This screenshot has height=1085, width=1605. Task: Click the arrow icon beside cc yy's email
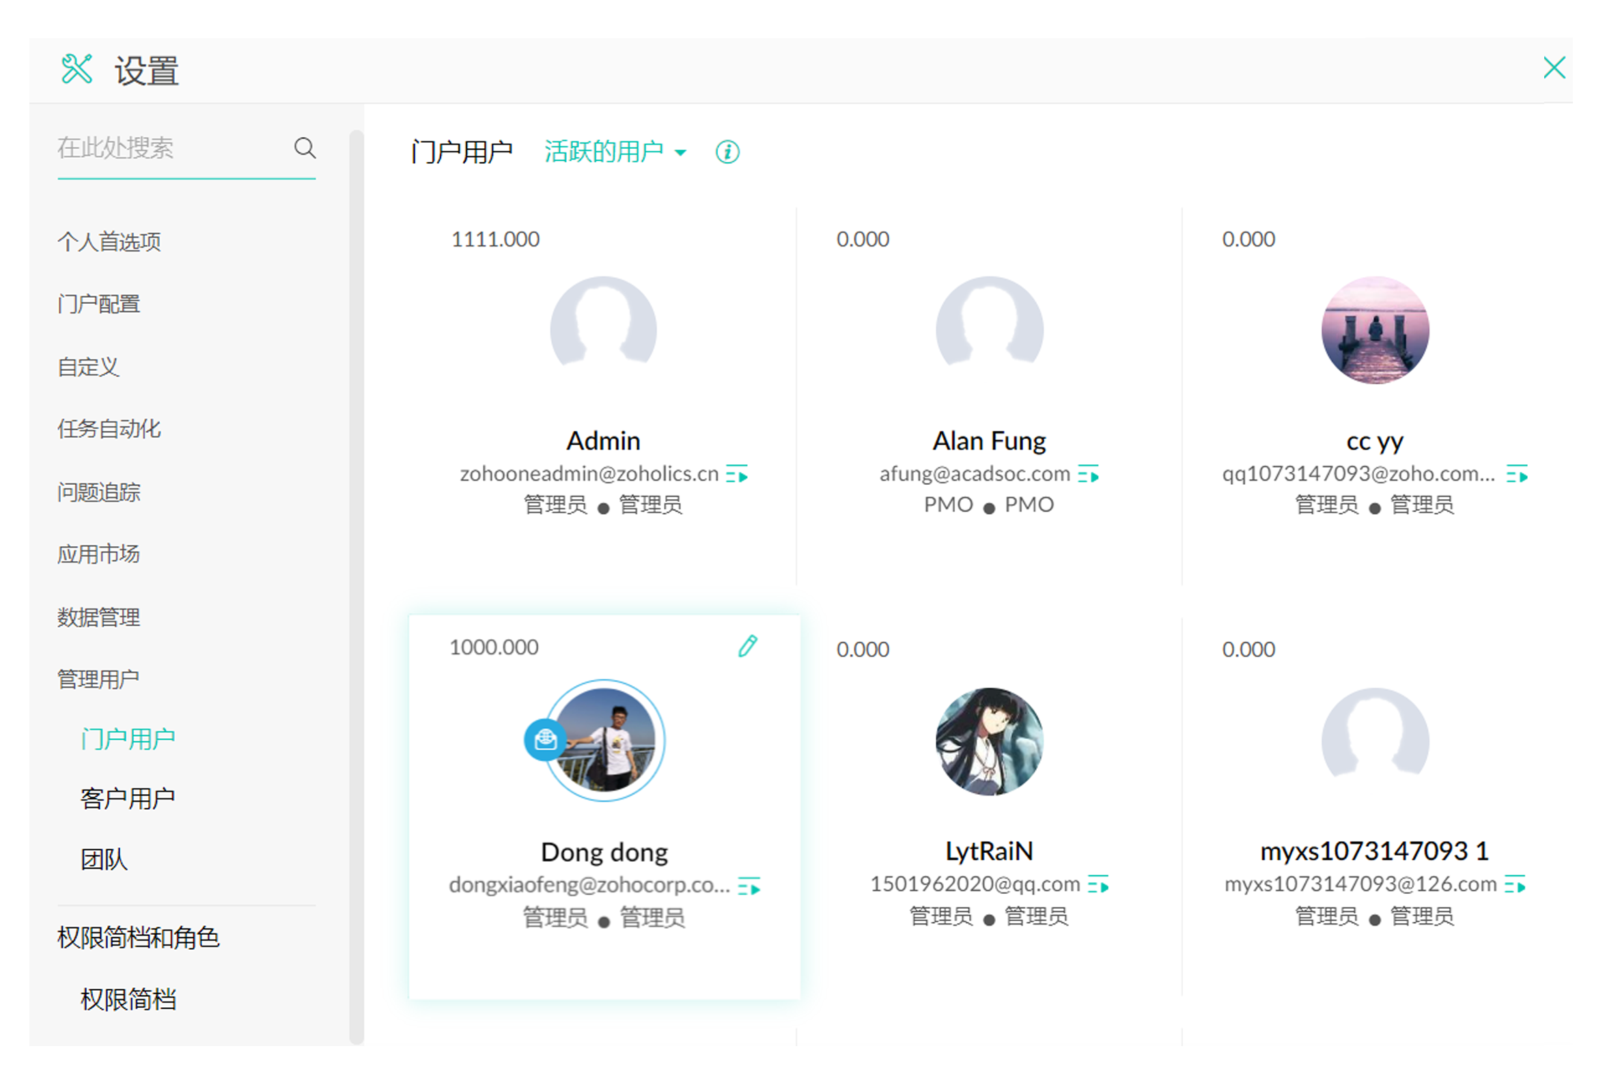point(1517,475)
